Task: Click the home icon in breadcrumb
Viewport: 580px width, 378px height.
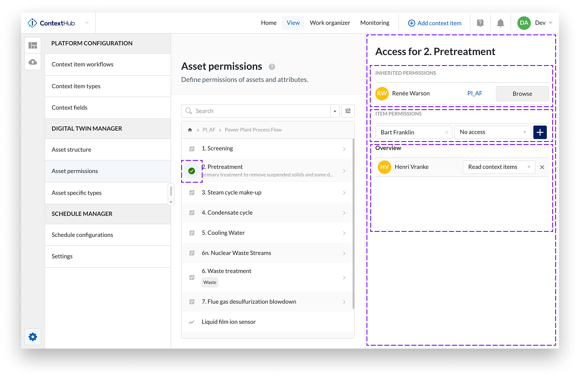Action: coord(190,130)
